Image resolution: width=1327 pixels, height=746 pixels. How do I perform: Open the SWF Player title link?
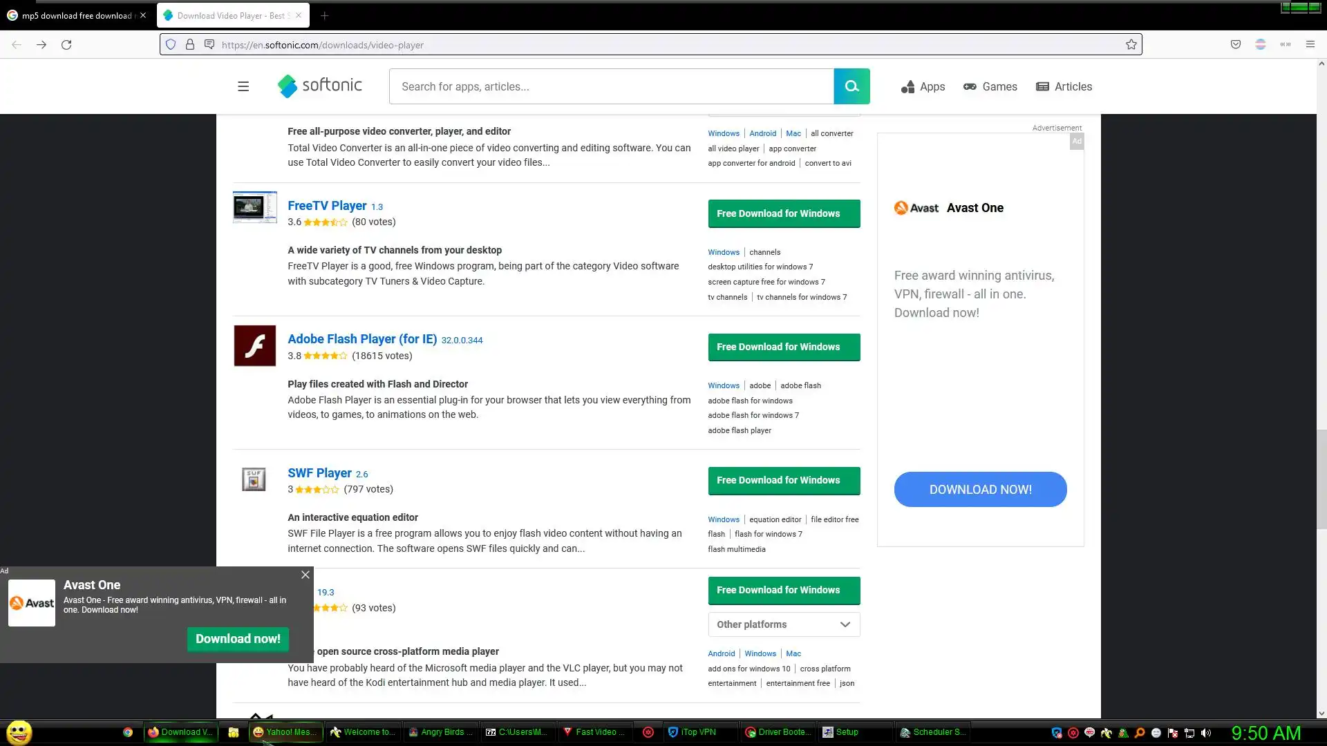(319, 473)
